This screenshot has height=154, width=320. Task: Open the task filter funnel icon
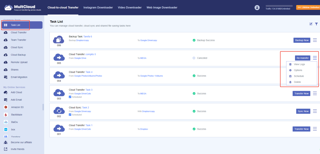(x=316, y=24)
